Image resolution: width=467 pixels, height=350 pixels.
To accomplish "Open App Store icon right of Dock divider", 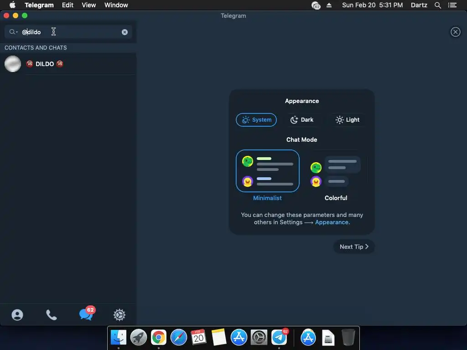I will (x=308, y=338).
